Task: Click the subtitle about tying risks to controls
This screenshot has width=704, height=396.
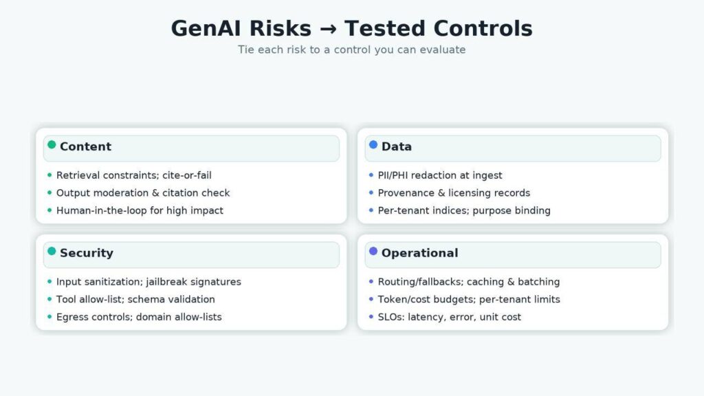Action: 351,50
